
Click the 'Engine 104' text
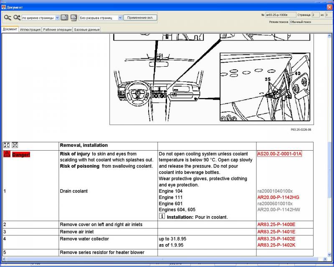tap(171, 191)
